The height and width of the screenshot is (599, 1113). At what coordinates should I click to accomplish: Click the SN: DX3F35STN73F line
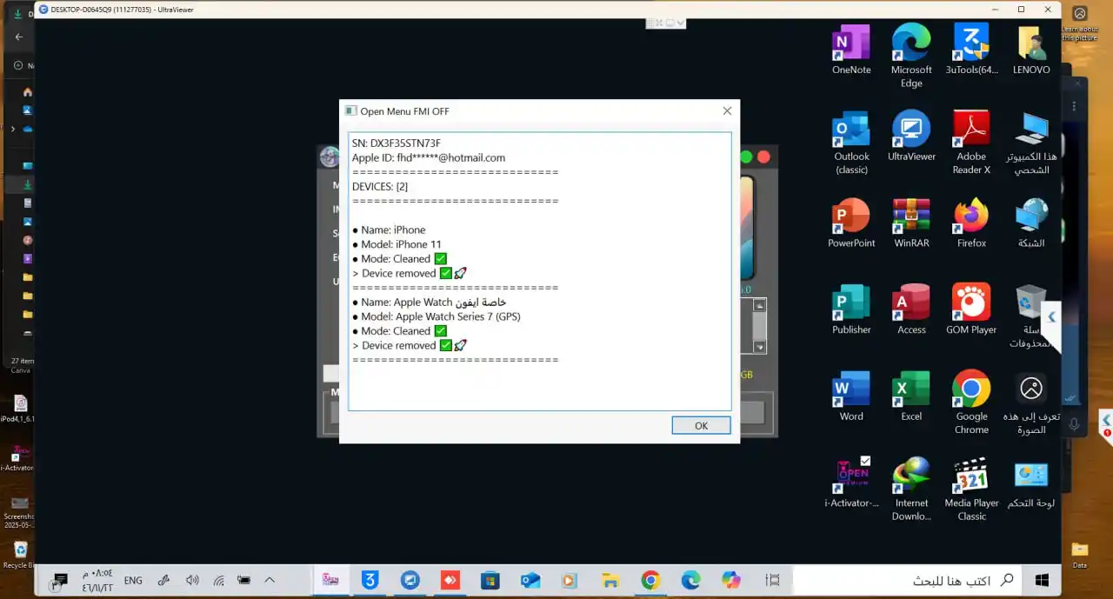pos(396,143)
